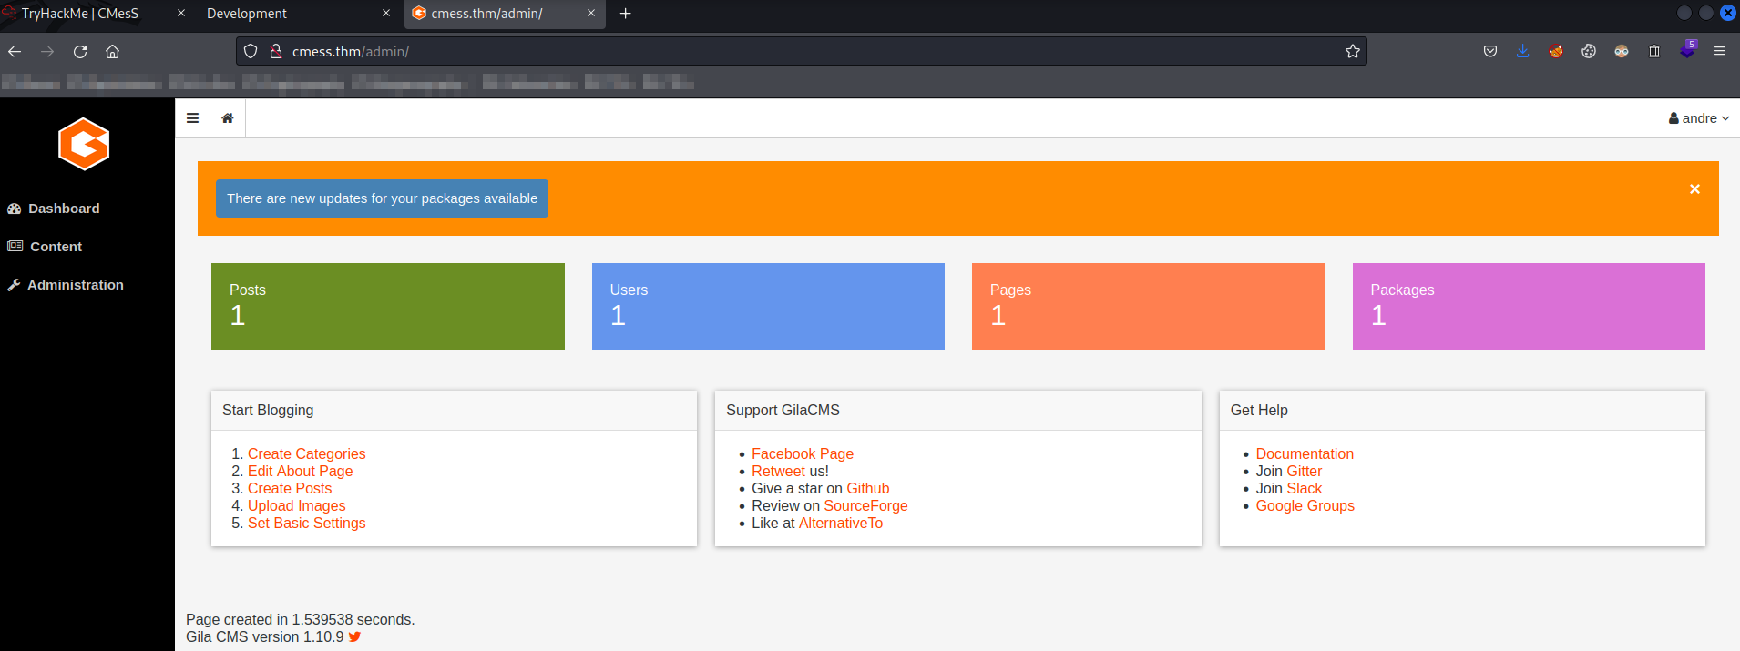1740x651 pixels.
Task: Click the Content newspaper icon in the sidebar
Action: pyautogui.click(x=15, y=247)
